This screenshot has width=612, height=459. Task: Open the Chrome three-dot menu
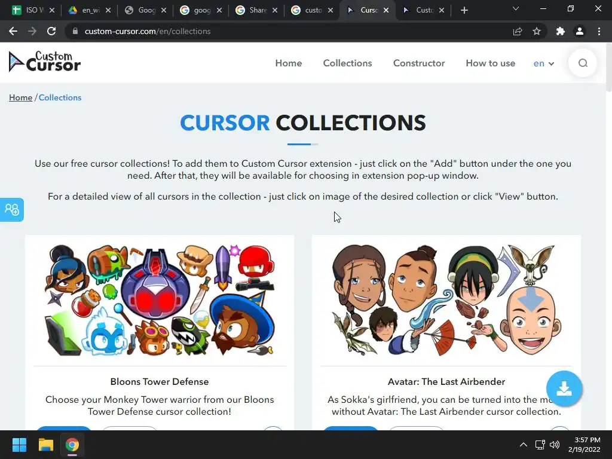click(x=599, y=31)
